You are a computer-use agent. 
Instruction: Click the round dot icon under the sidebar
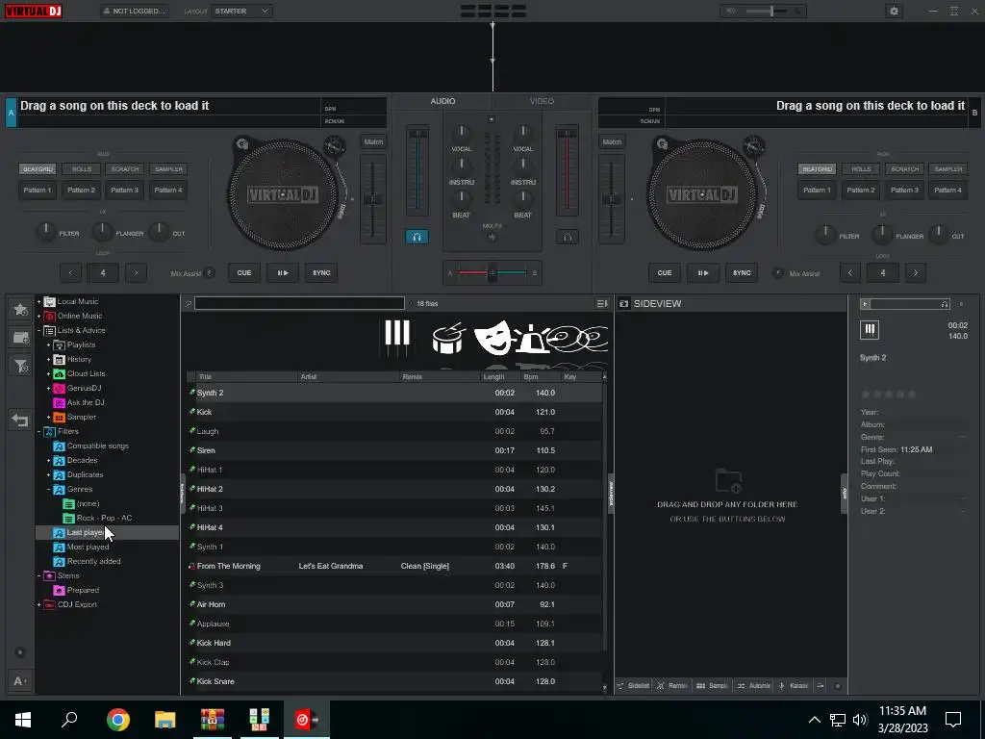[20, 652]
